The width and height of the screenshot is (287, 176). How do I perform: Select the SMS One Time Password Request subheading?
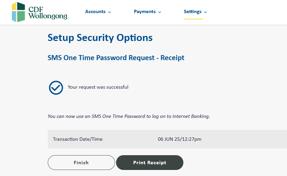click(116, 58)
